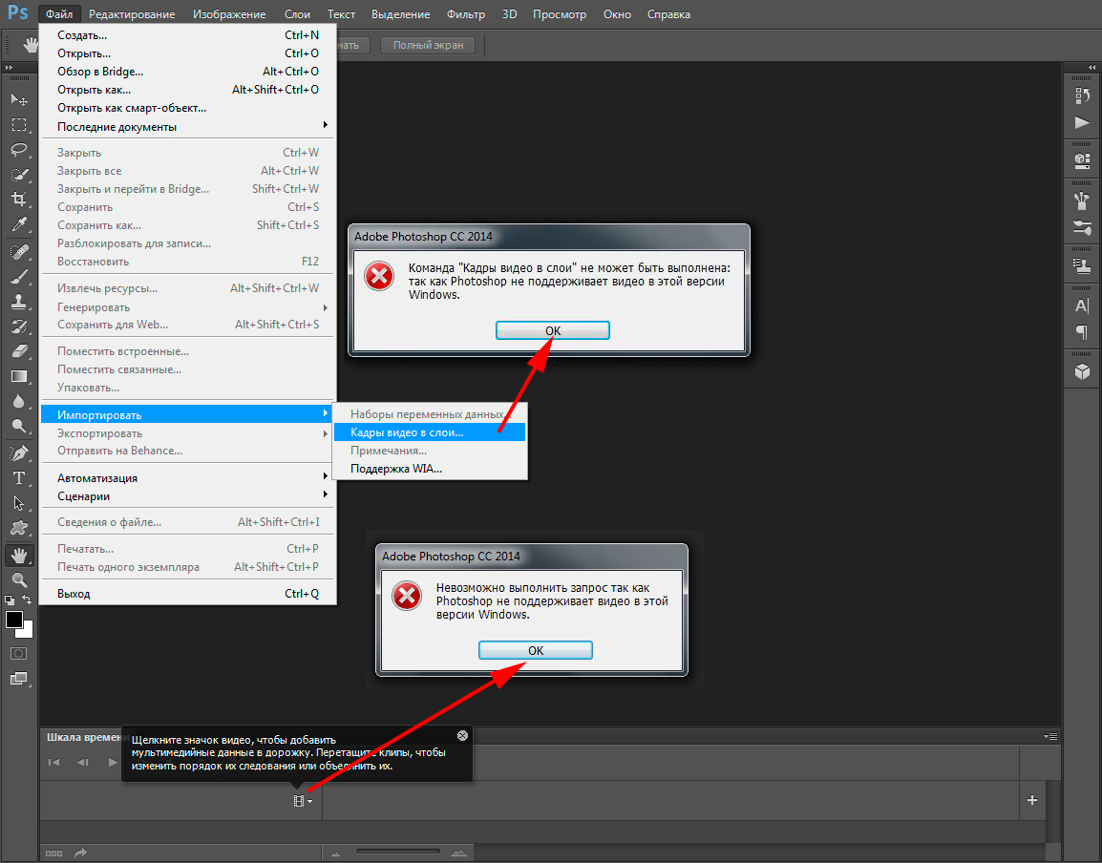Screen dimensions: 1102x863
Task: Select the Dodge tool
Action: point(19,426)
